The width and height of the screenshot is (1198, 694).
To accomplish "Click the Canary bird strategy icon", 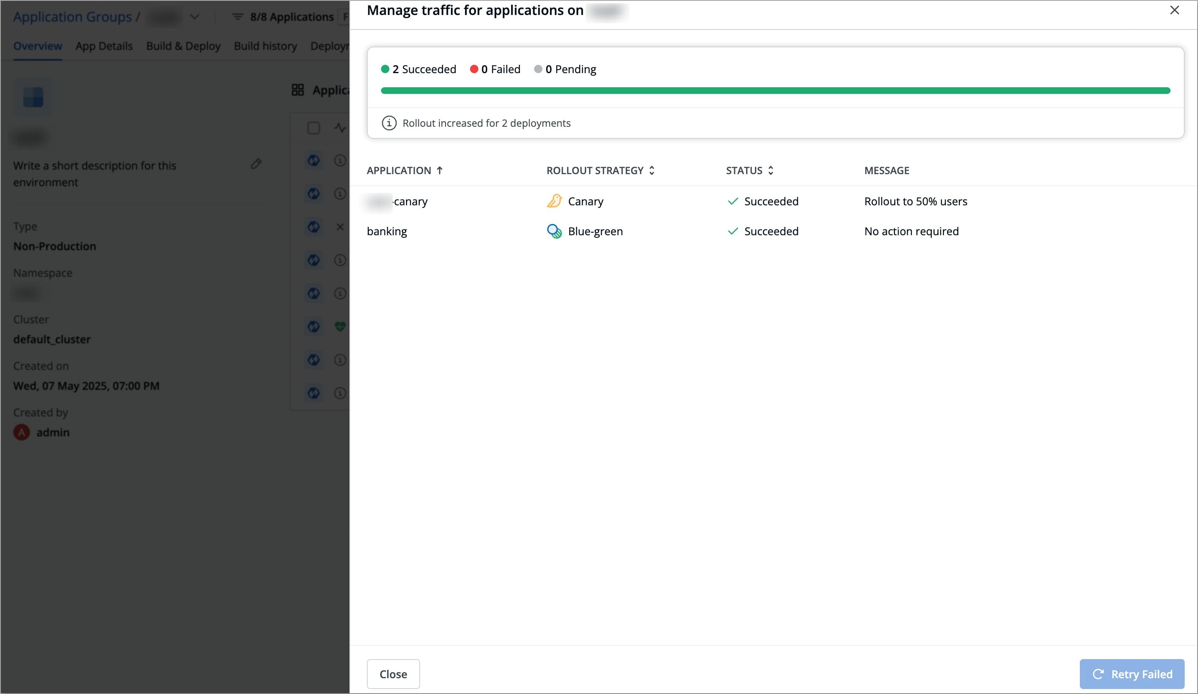I will click(x=554, y=202).
